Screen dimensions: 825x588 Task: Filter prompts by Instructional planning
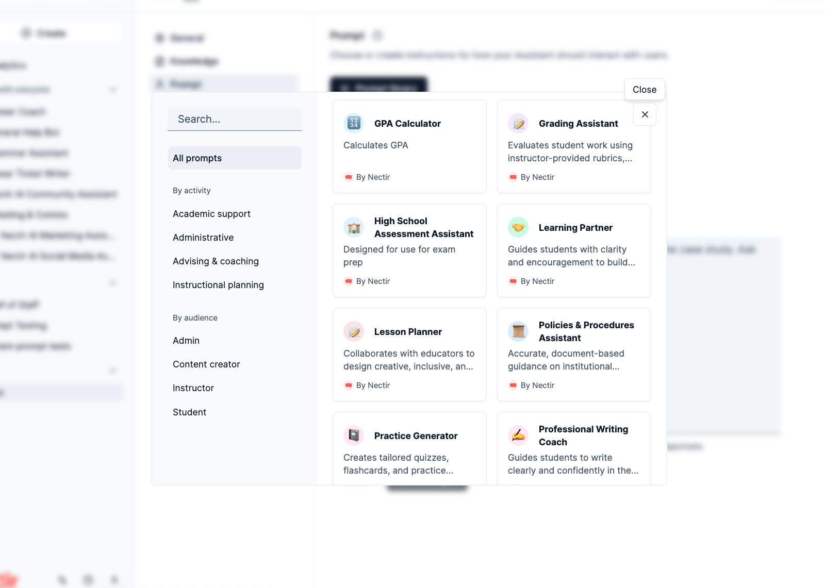click(x=218, y=285)
